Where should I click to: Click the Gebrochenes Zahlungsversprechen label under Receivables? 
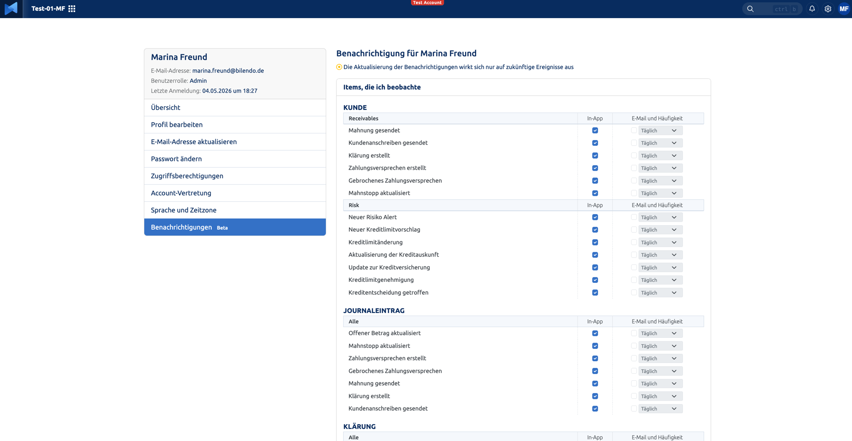coord(395,181)
